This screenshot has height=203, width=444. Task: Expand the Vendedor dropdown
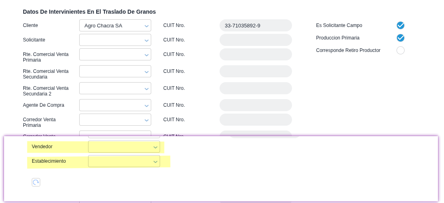click(124, 147)
